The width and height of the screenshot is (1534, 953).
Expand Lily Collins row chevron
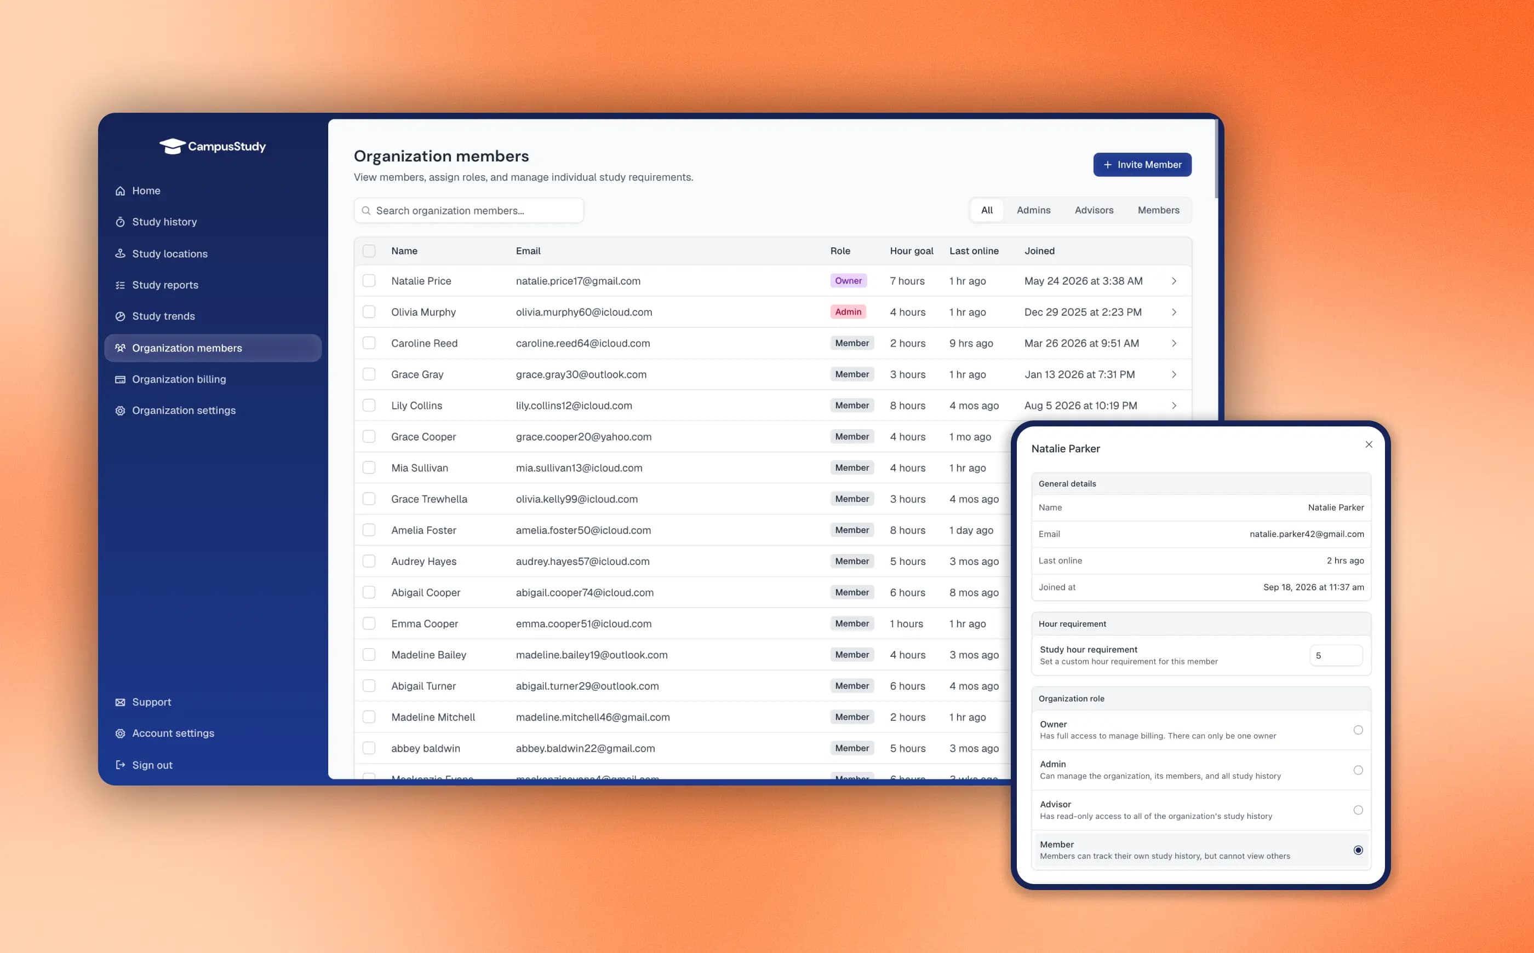1174,405
